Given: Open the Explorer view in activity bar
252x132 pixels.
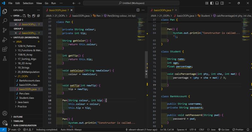Looking at the screenshot, I should click(x=5, y=11).
